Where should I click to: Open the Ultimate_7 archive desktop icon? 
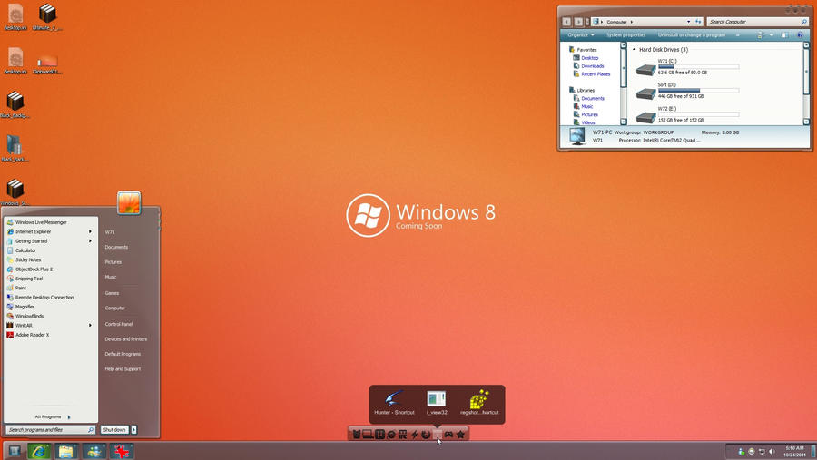(x=47, y=17)
